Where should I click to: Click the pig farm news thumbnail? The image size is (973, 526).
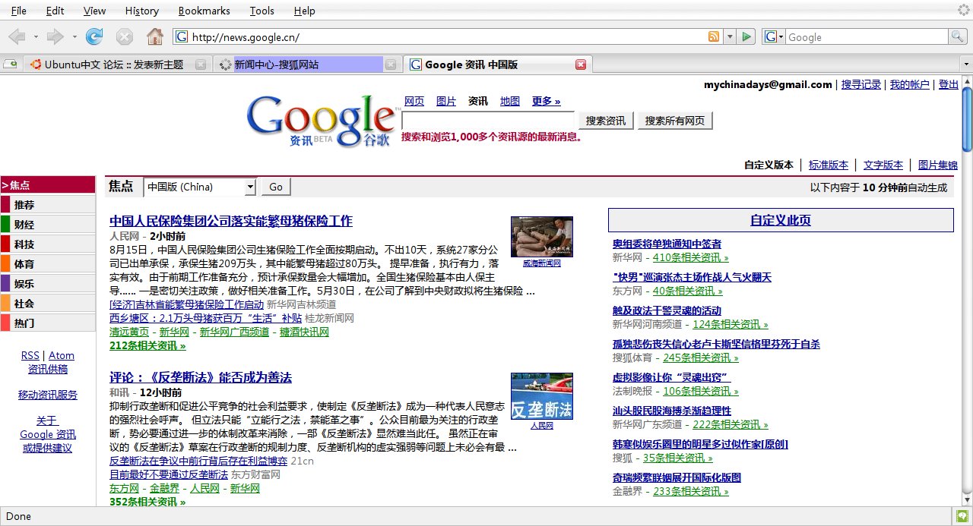[x=542, y=237]
